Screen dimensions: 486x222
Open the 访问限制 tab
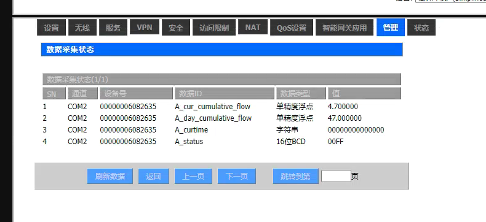point(214,28)
